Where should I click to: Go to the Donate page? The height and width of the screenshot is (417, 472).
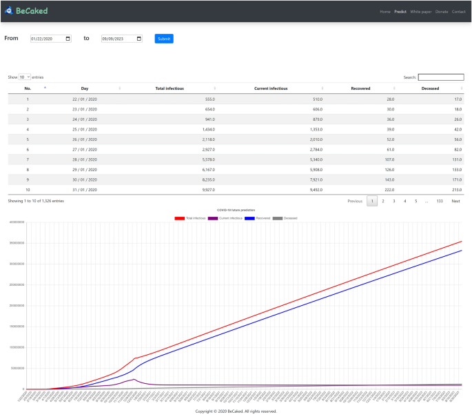pos(442,12)
